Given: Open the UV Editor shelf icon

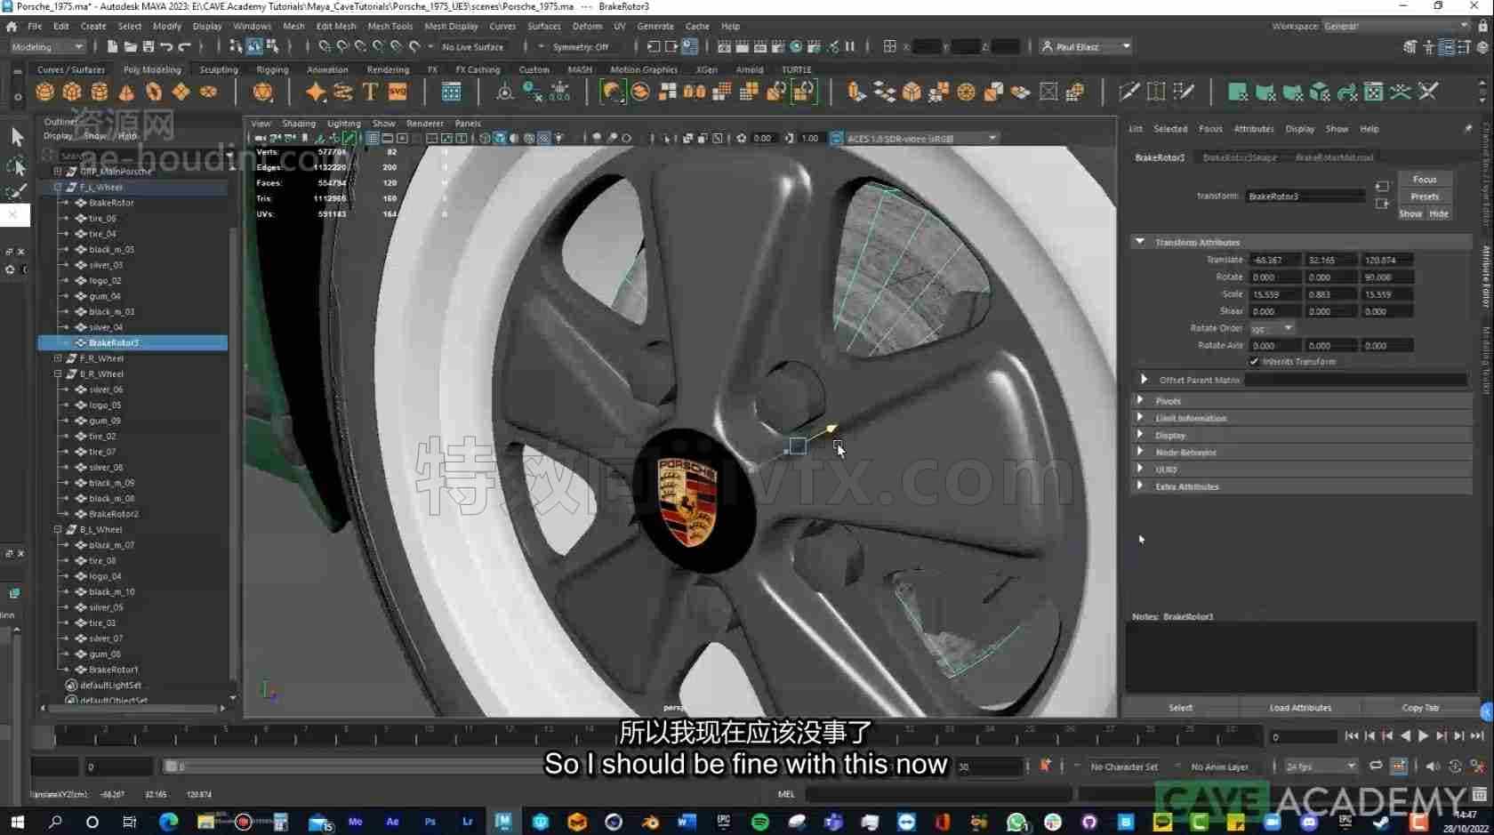Looking at the screenshot, I should pyautogui.click(x=1374, y=92).
